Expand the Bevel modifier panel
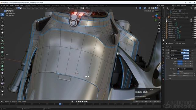 [x=167, y=56]
